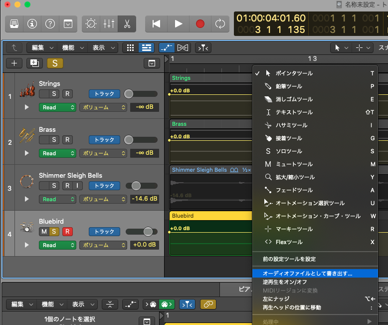The image size is (388, 325).
Task: Open the 機能 menu in Tracks area
Action: pos(72,48)
